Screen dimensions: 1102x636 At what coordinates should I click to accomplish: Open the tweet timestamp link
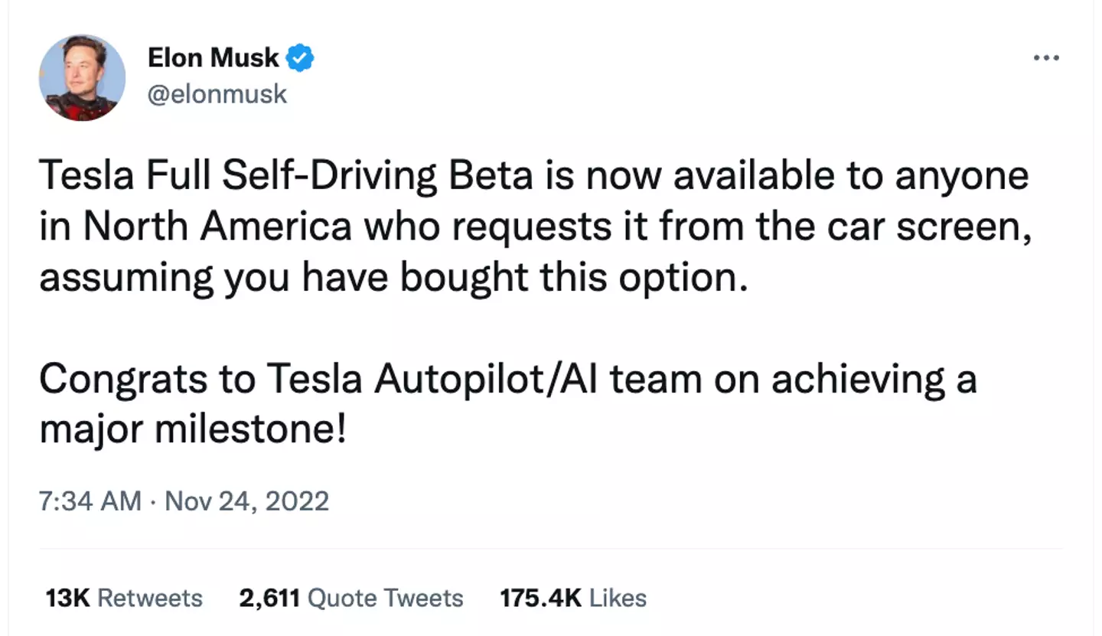click(x=184, y=501)
